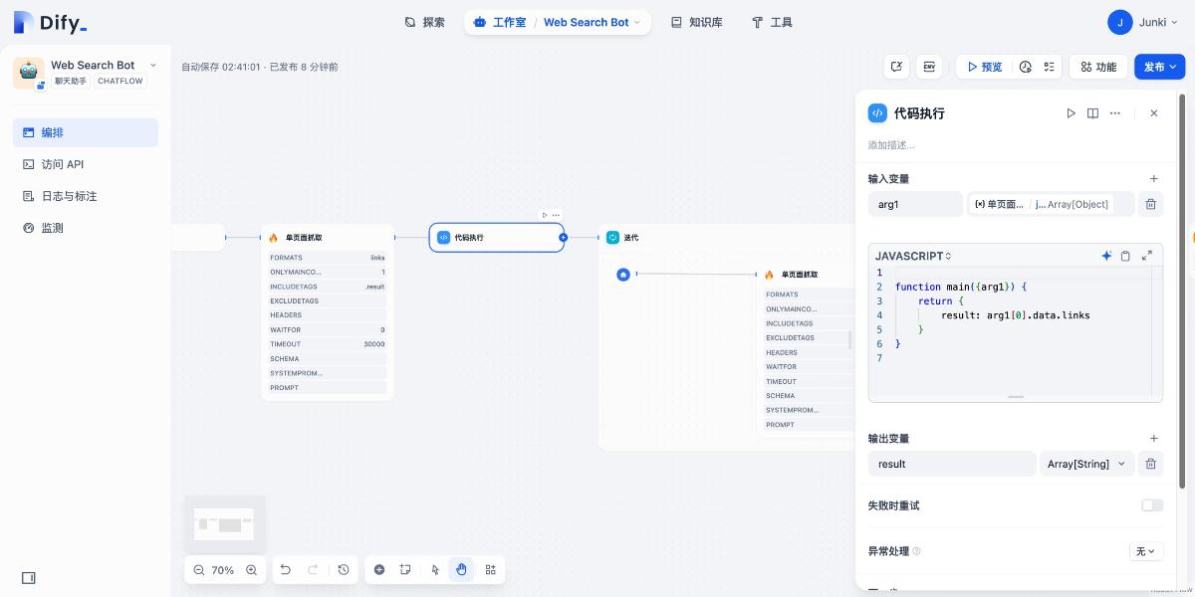Expand the code editor to fullscreen
1195x597 pixels.
tap(1147, 256)
